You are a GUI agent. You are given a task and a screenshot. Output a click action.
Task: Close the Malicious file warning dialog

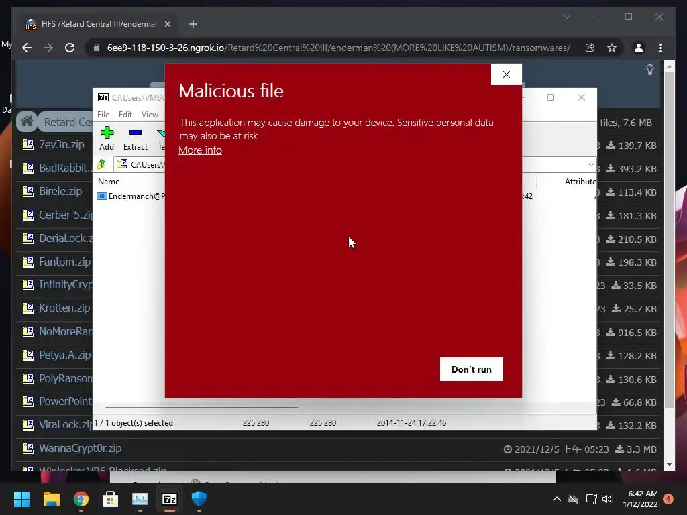pos(506,74)
